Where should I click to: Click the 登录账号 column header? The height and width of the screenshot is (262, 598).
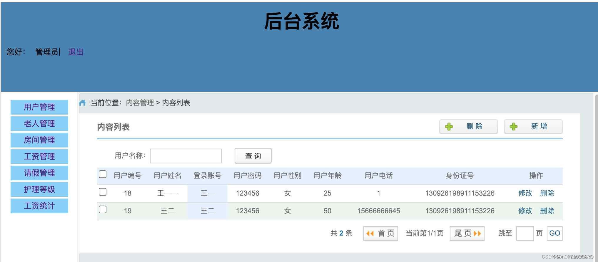[208, 176]
